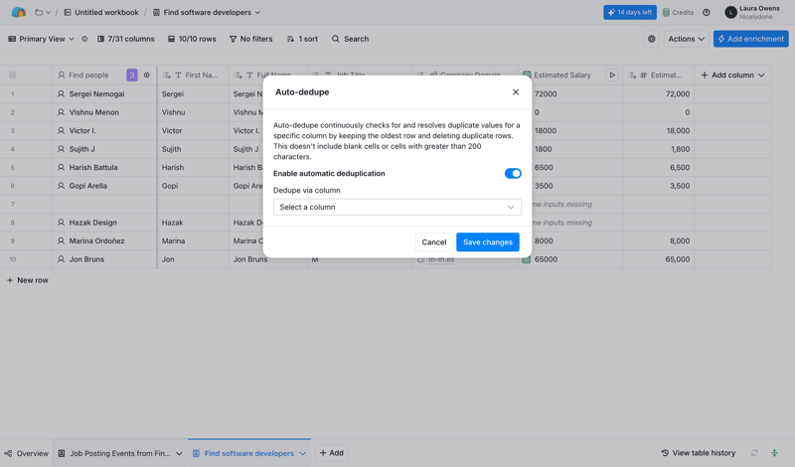Open View table history
795x467 pixels.
pyautogui.click(x=699, y=453)
